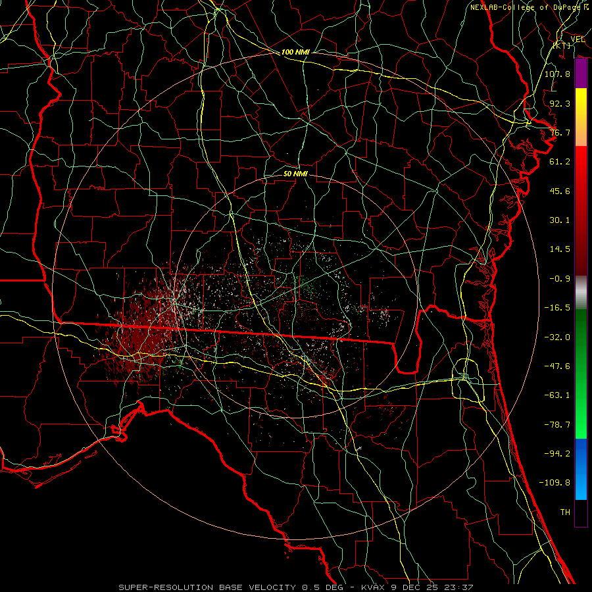Viewport: 592px width, 592px height.
Task: Click the 61.2 velocity scale value
Action: (560, 162)
